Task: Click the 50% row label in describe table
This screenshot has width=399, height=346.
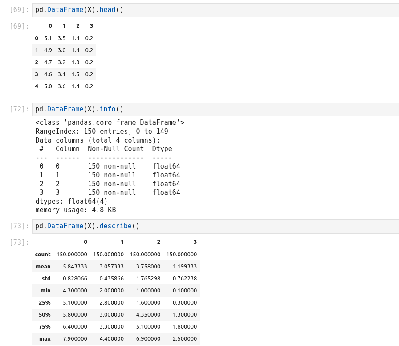Action: [x=45, y=315]
